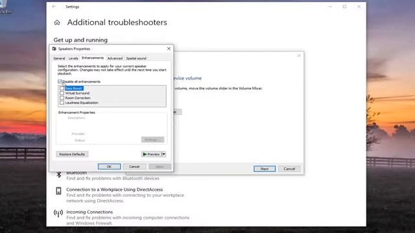Click the device volume heading in troubleshooter
Image resolution: width=415 pixels, height=233 pixels.
click(187, 78)
